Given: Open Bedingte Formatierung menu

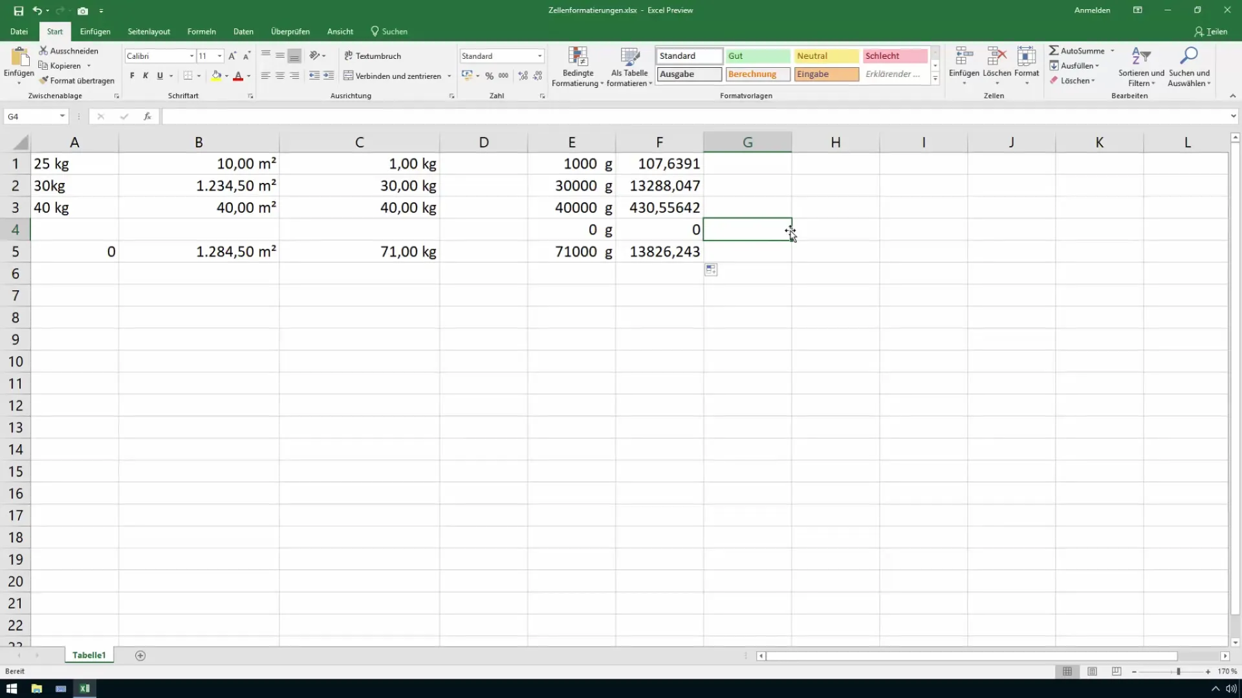Looking at the screenshot, I should (577, 67).
